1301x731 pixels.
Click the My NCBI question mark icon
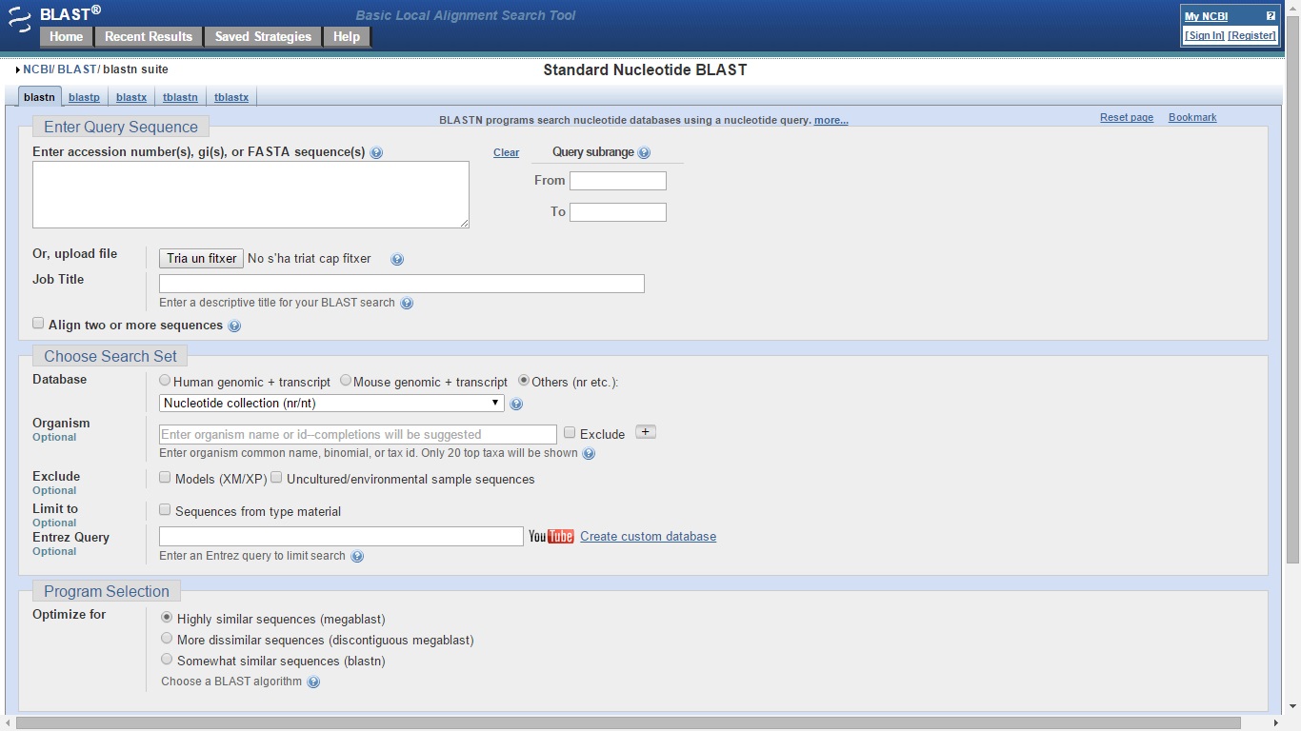[1271, 16]
